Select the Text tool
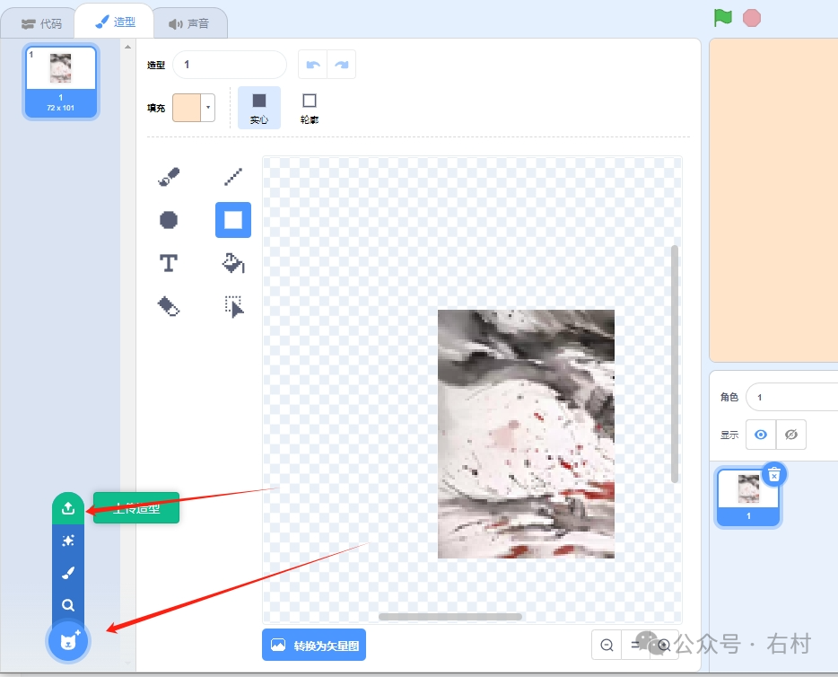Image resolution: width=838 pixels, height=677 pixels. [x=169, y=262]
